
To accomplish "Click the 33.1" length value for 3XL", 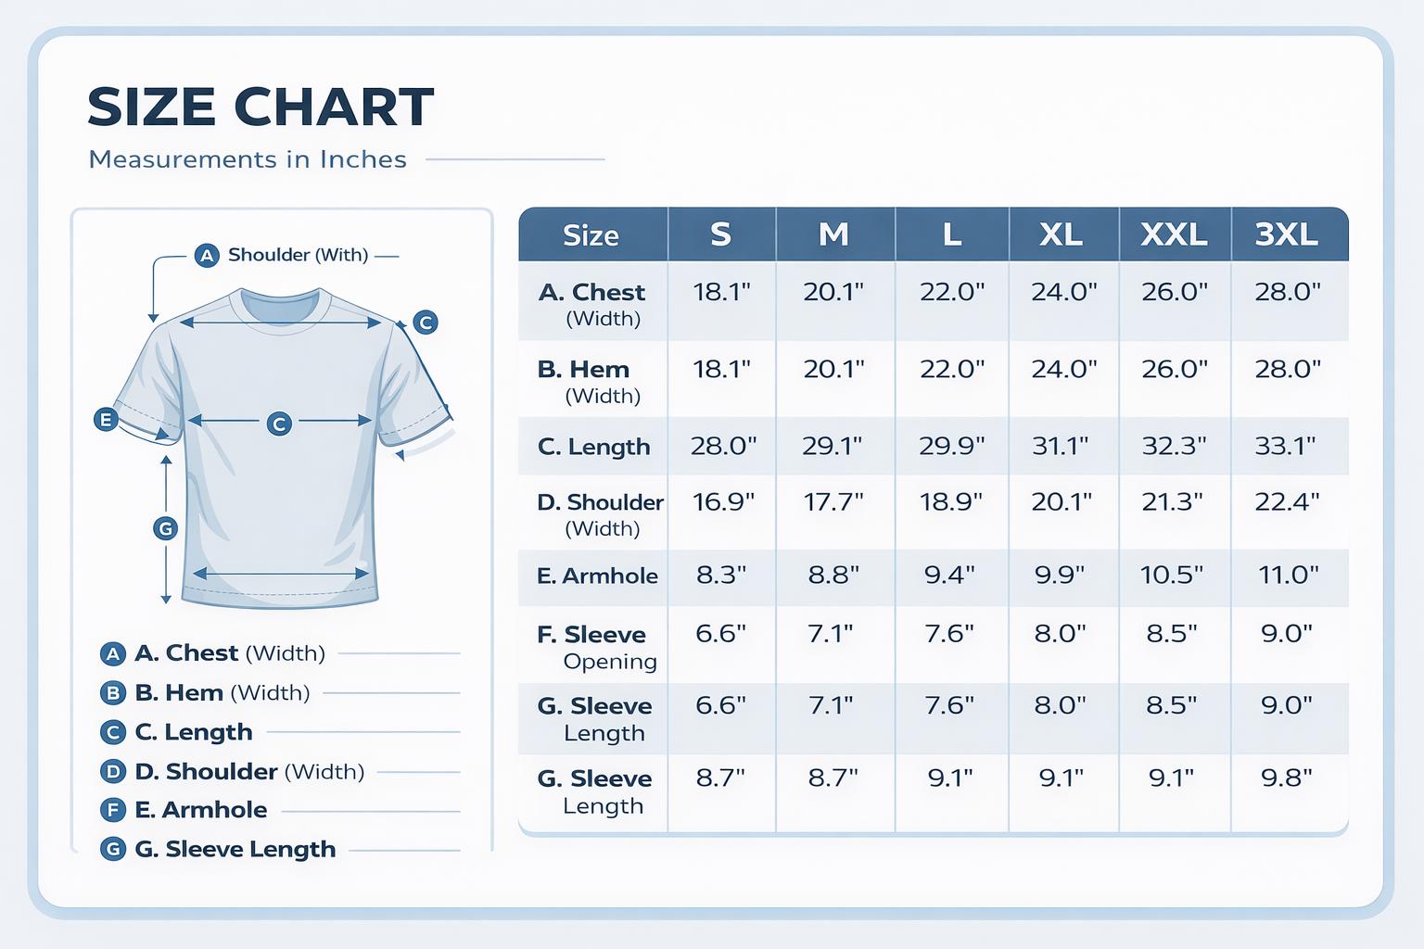I will pyautogui.click(x=1285, y=447).
